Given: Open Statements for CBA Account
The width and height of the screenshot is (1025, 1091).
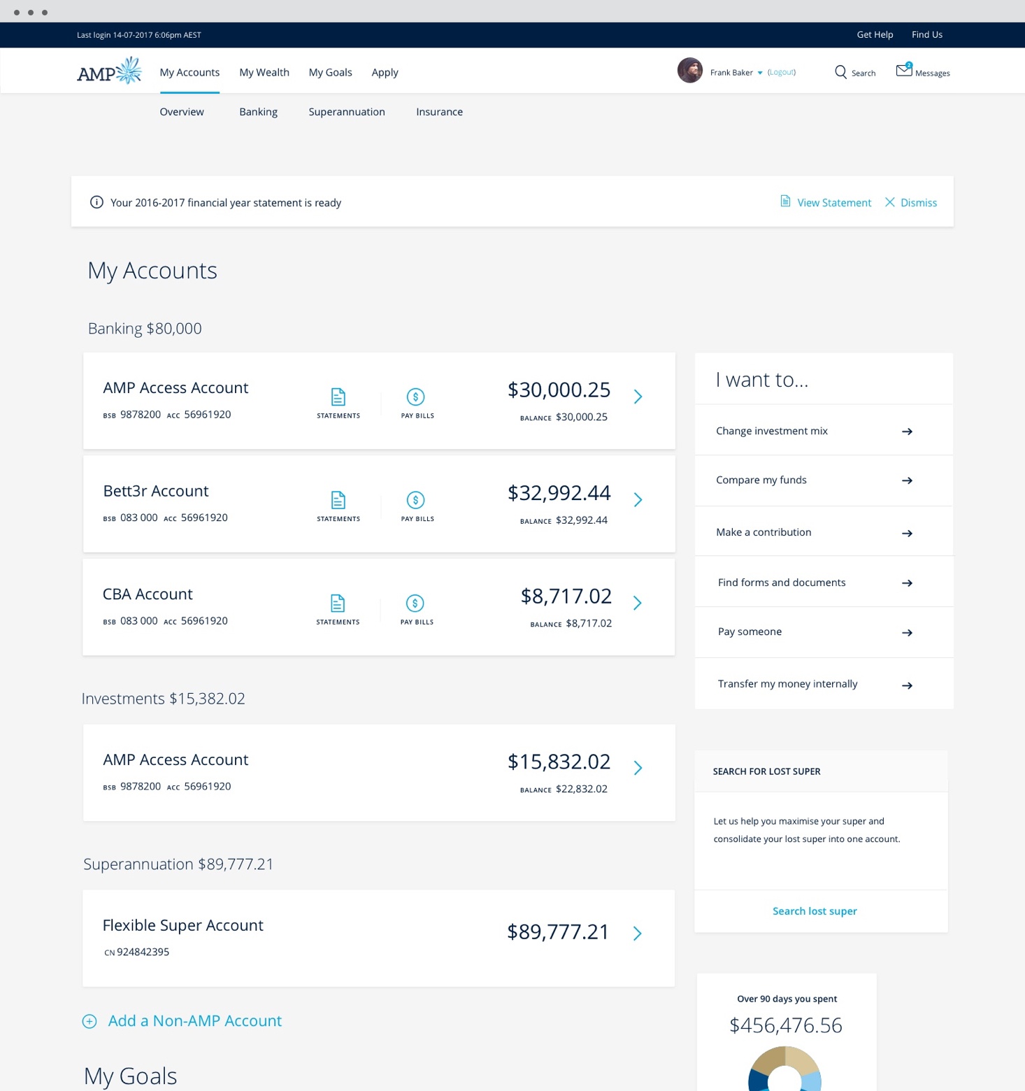Looking at the screenshot, I should tap(338, 609).
